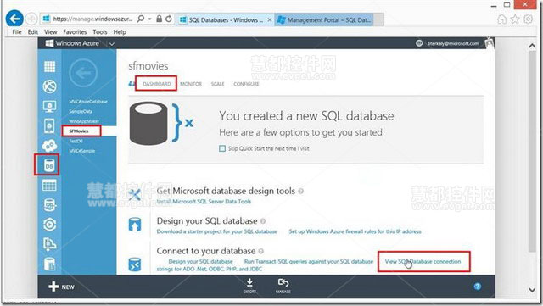The image size is (543, 306).
Task: Open the Tools menu
Action: (x=100, y=32)
